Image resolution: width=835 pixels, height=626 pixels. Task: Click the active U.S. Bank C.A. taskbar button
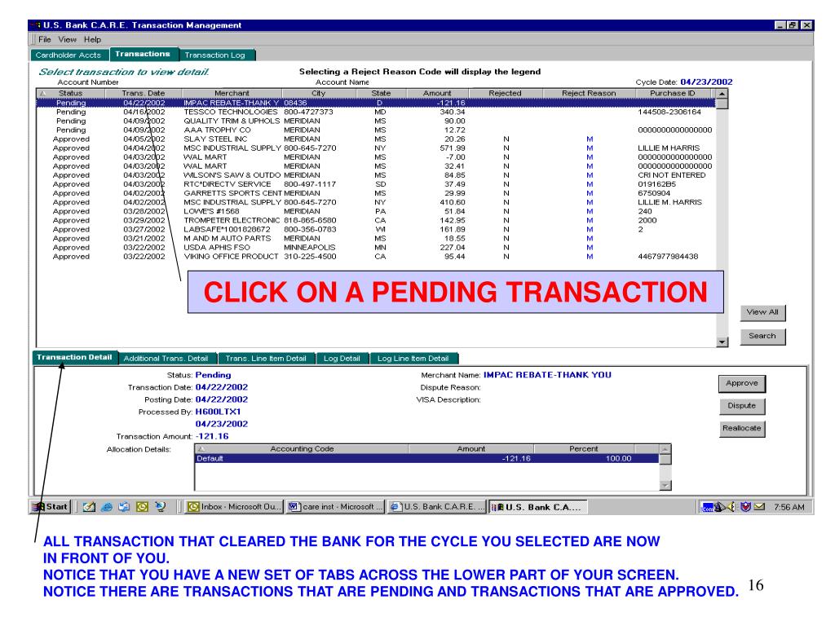pos(538,507)
